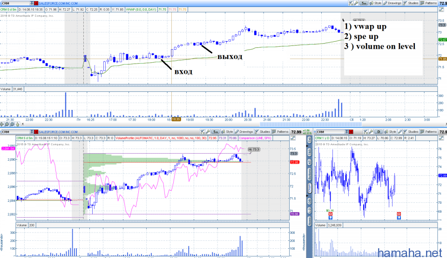The width and height of the screenshot is (447, 258).
Task: Open Edit Studies icon in daily chart
Action: [x=366, y=132]
